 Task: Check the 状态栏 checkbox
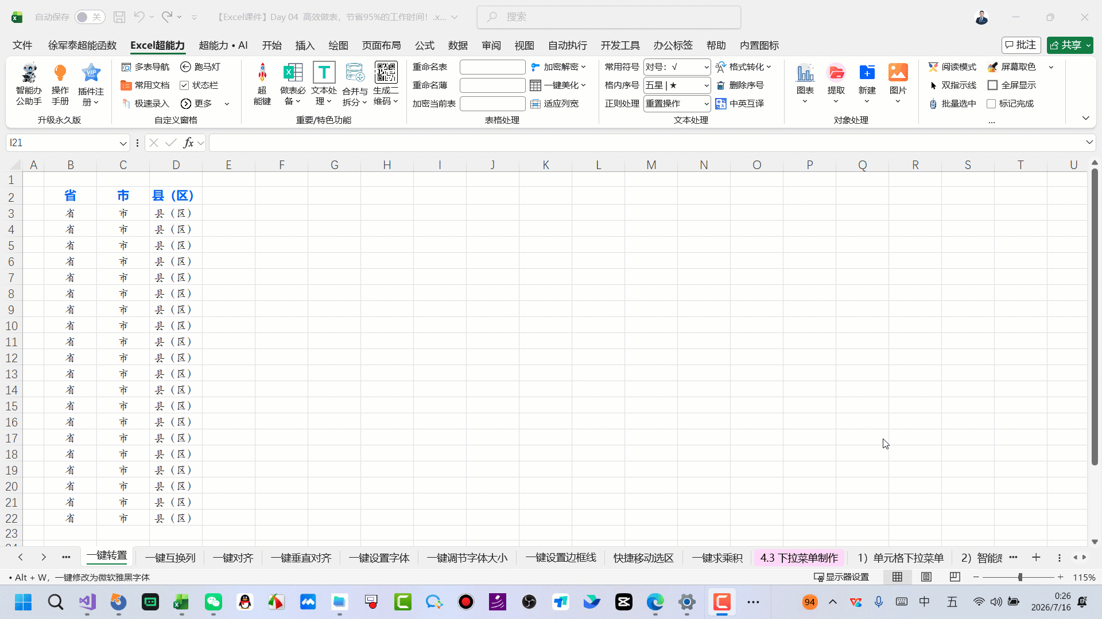184,85
